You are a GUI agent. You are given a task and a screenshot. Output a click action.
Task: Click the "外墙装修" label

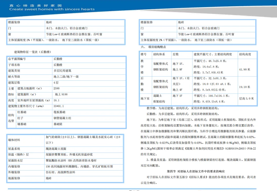pos(14,172)
